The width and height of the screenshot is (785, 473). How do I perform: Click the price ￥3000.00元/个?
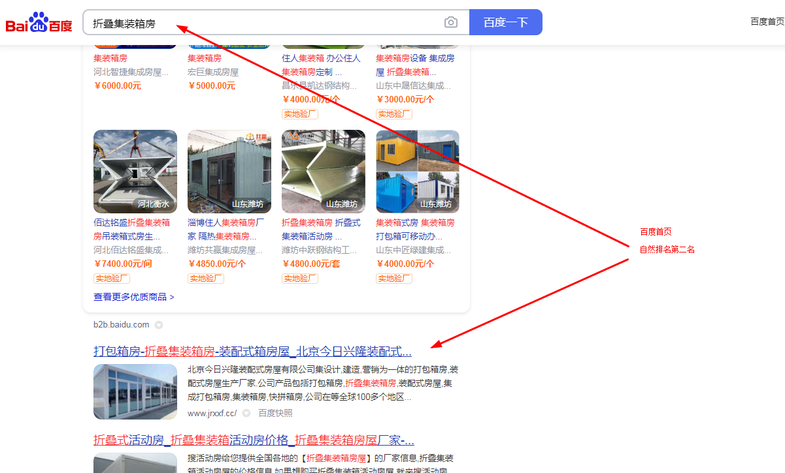tap(405, 99)
